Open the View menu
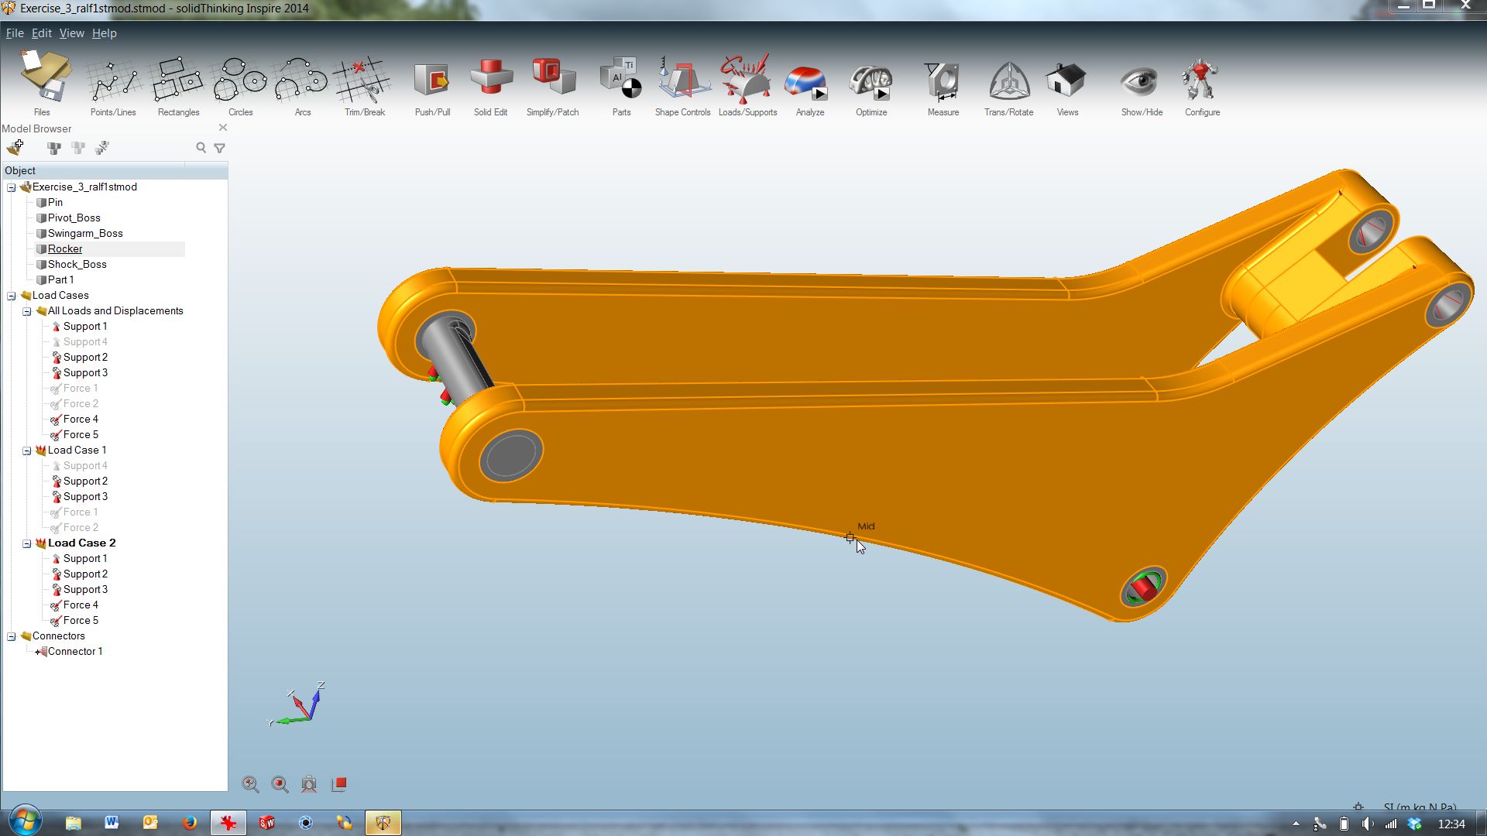This screenshot has width=1487, height=836. pyautogui.click(x=71, y=33)
